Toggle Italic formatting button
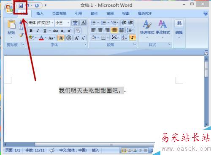This screenshot has width=211, height=155. pos(38,30)
